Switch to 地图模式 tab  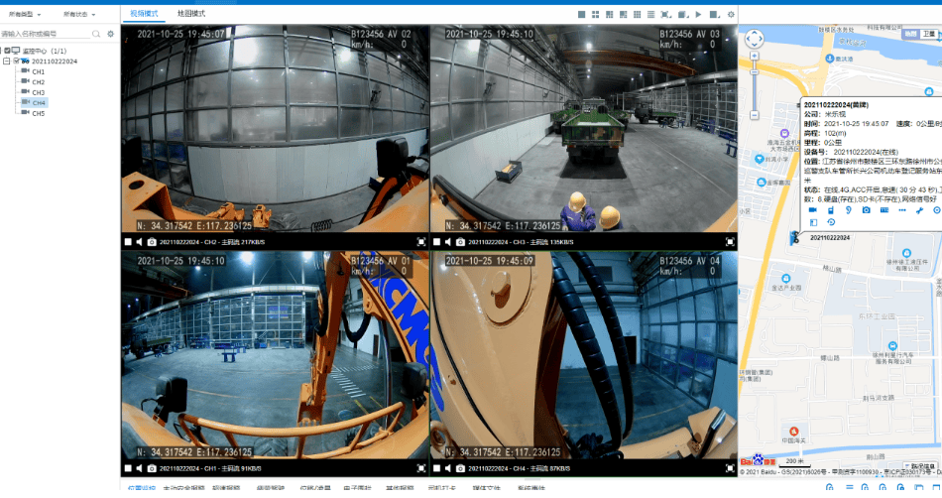[x=191, y=14]
